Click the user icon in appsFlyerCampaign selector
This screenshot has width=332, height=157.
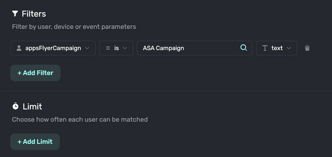[x=19, y=48]
